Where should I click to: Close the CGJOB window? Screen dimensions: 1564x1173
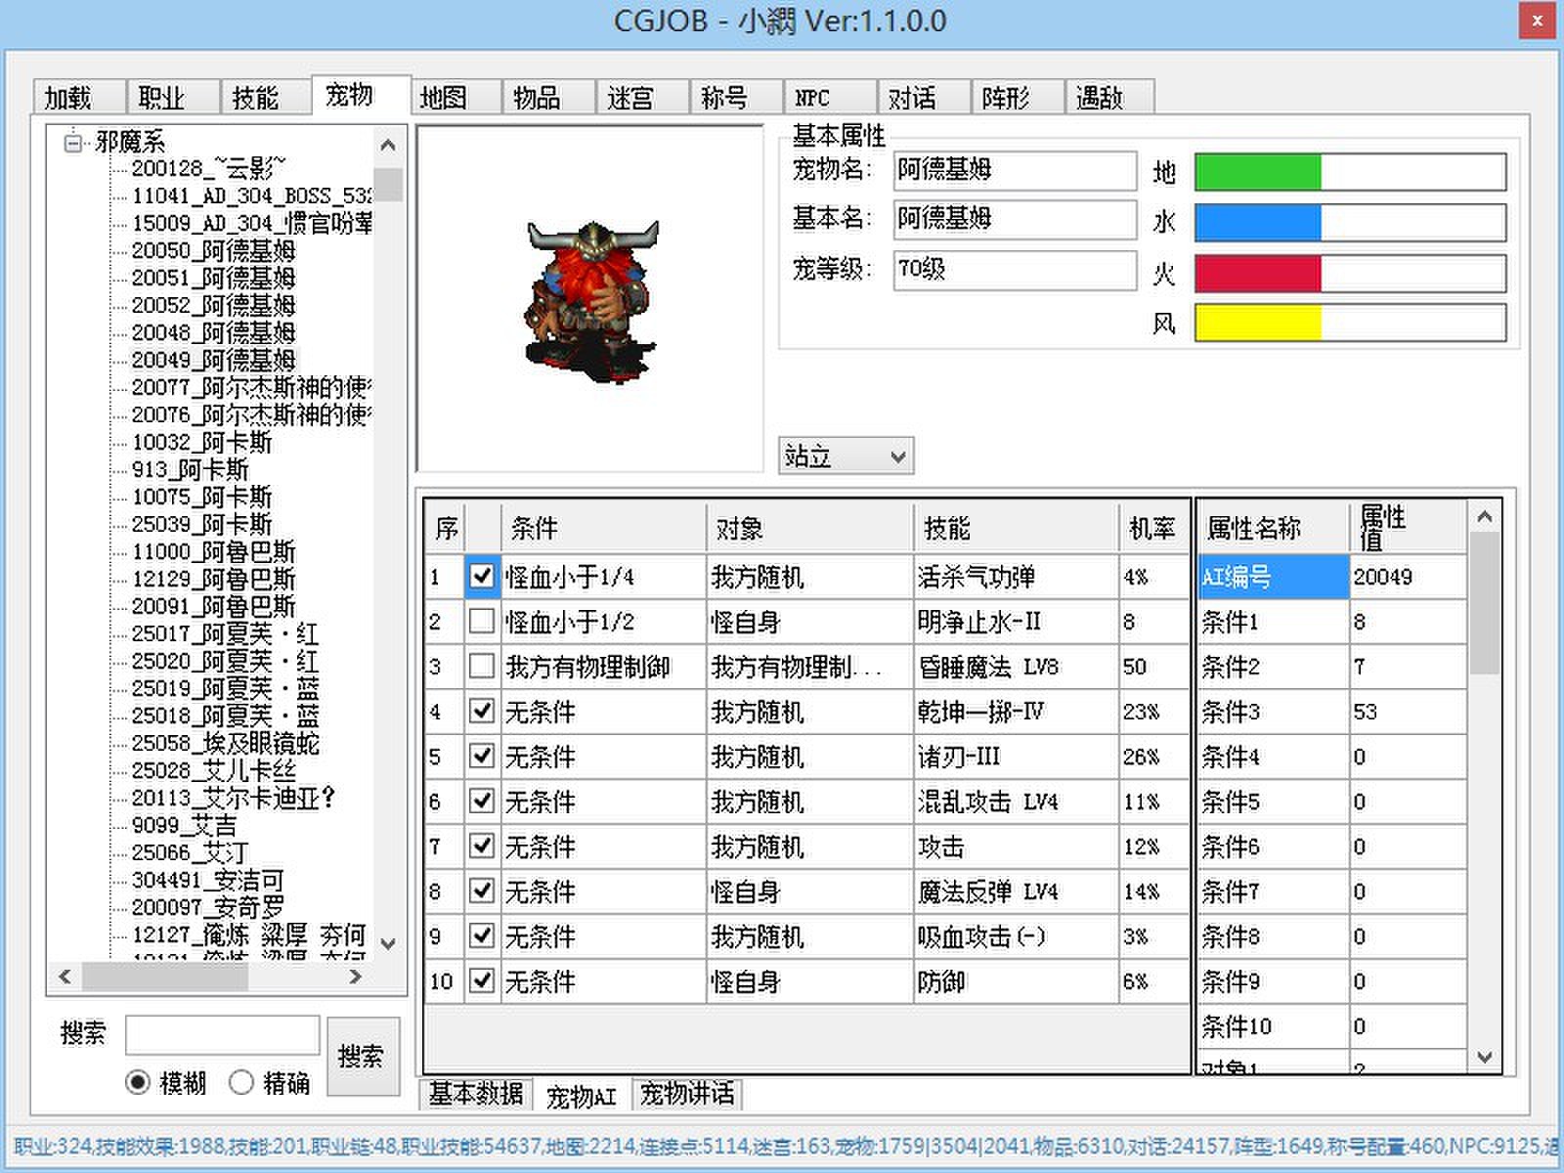(1536, 21)
